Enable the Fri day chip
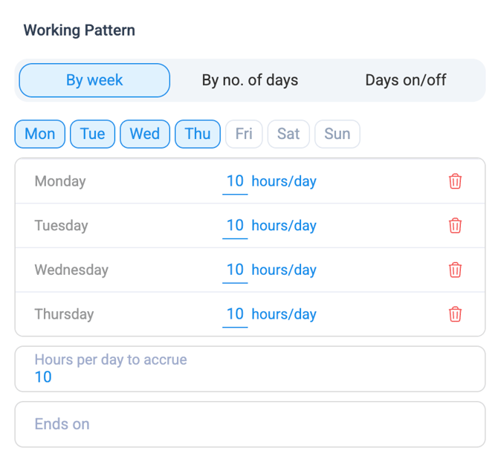 (244, 134)
